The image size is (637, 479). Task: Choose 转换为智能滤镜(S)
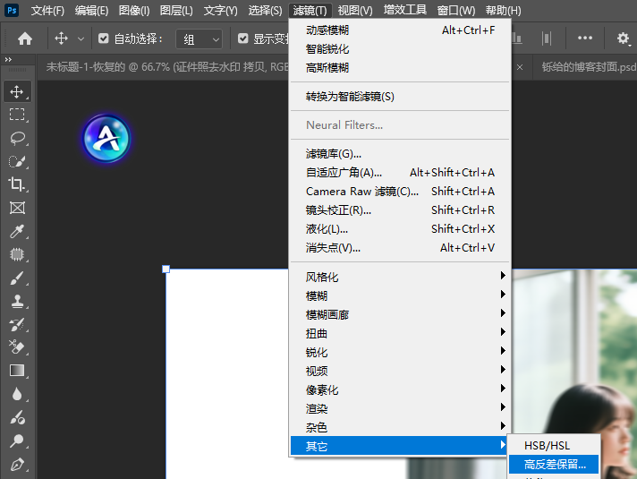click(400, 97)
